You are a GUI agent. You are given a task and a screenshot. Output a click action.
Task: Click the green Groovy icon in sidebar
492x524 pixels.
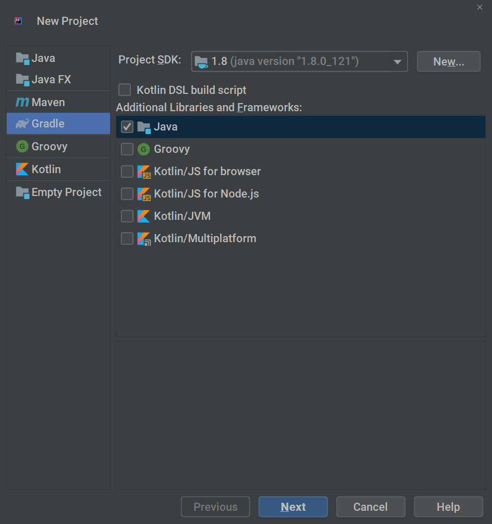22,146
